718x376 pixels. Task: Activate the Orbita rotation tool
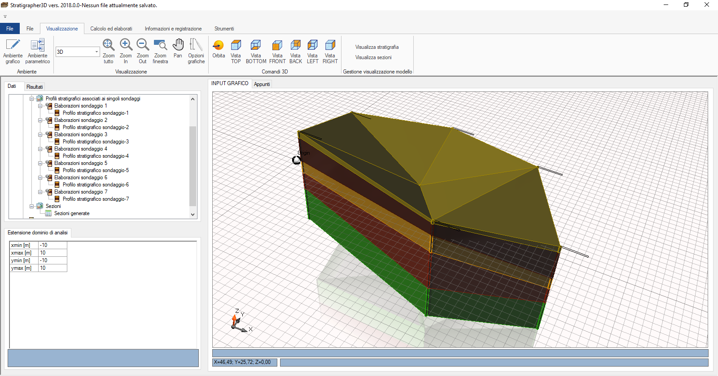tap(219, 48)
